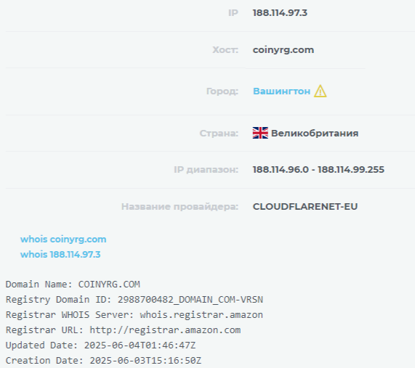
Task: Click the Domain Name COINYRG.COM line
Action: click(x=73, y=285)
